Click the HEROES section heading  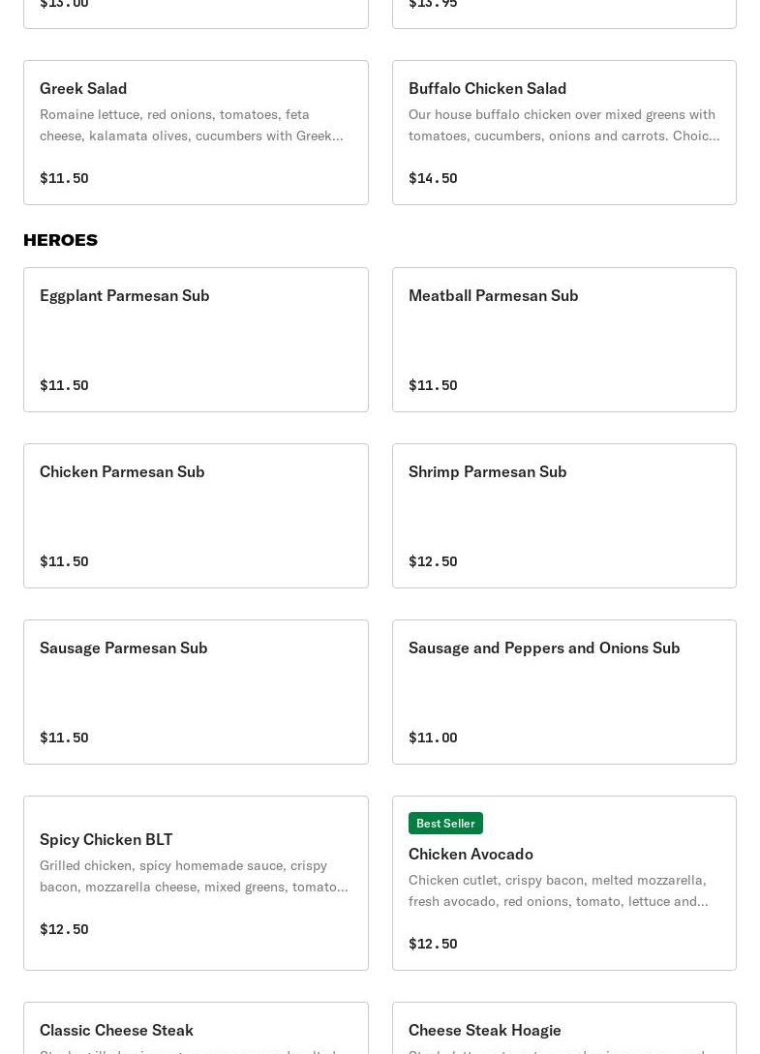coord(60,240)
